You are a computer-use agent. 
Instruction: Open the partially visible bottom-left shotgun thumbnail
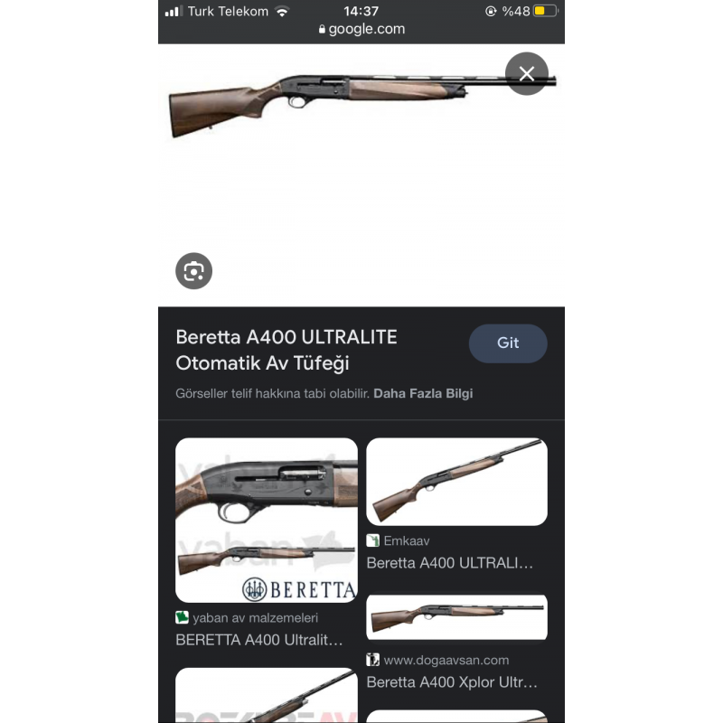pos(267,695)
